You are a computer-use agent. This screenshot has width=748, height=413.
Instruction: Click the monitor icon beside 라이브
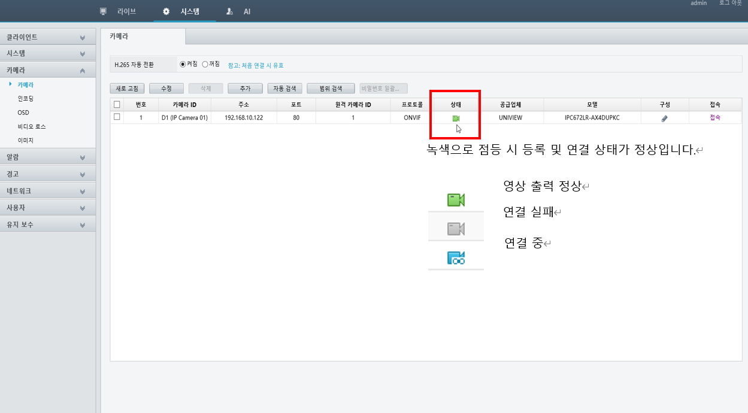coord(103,11)
